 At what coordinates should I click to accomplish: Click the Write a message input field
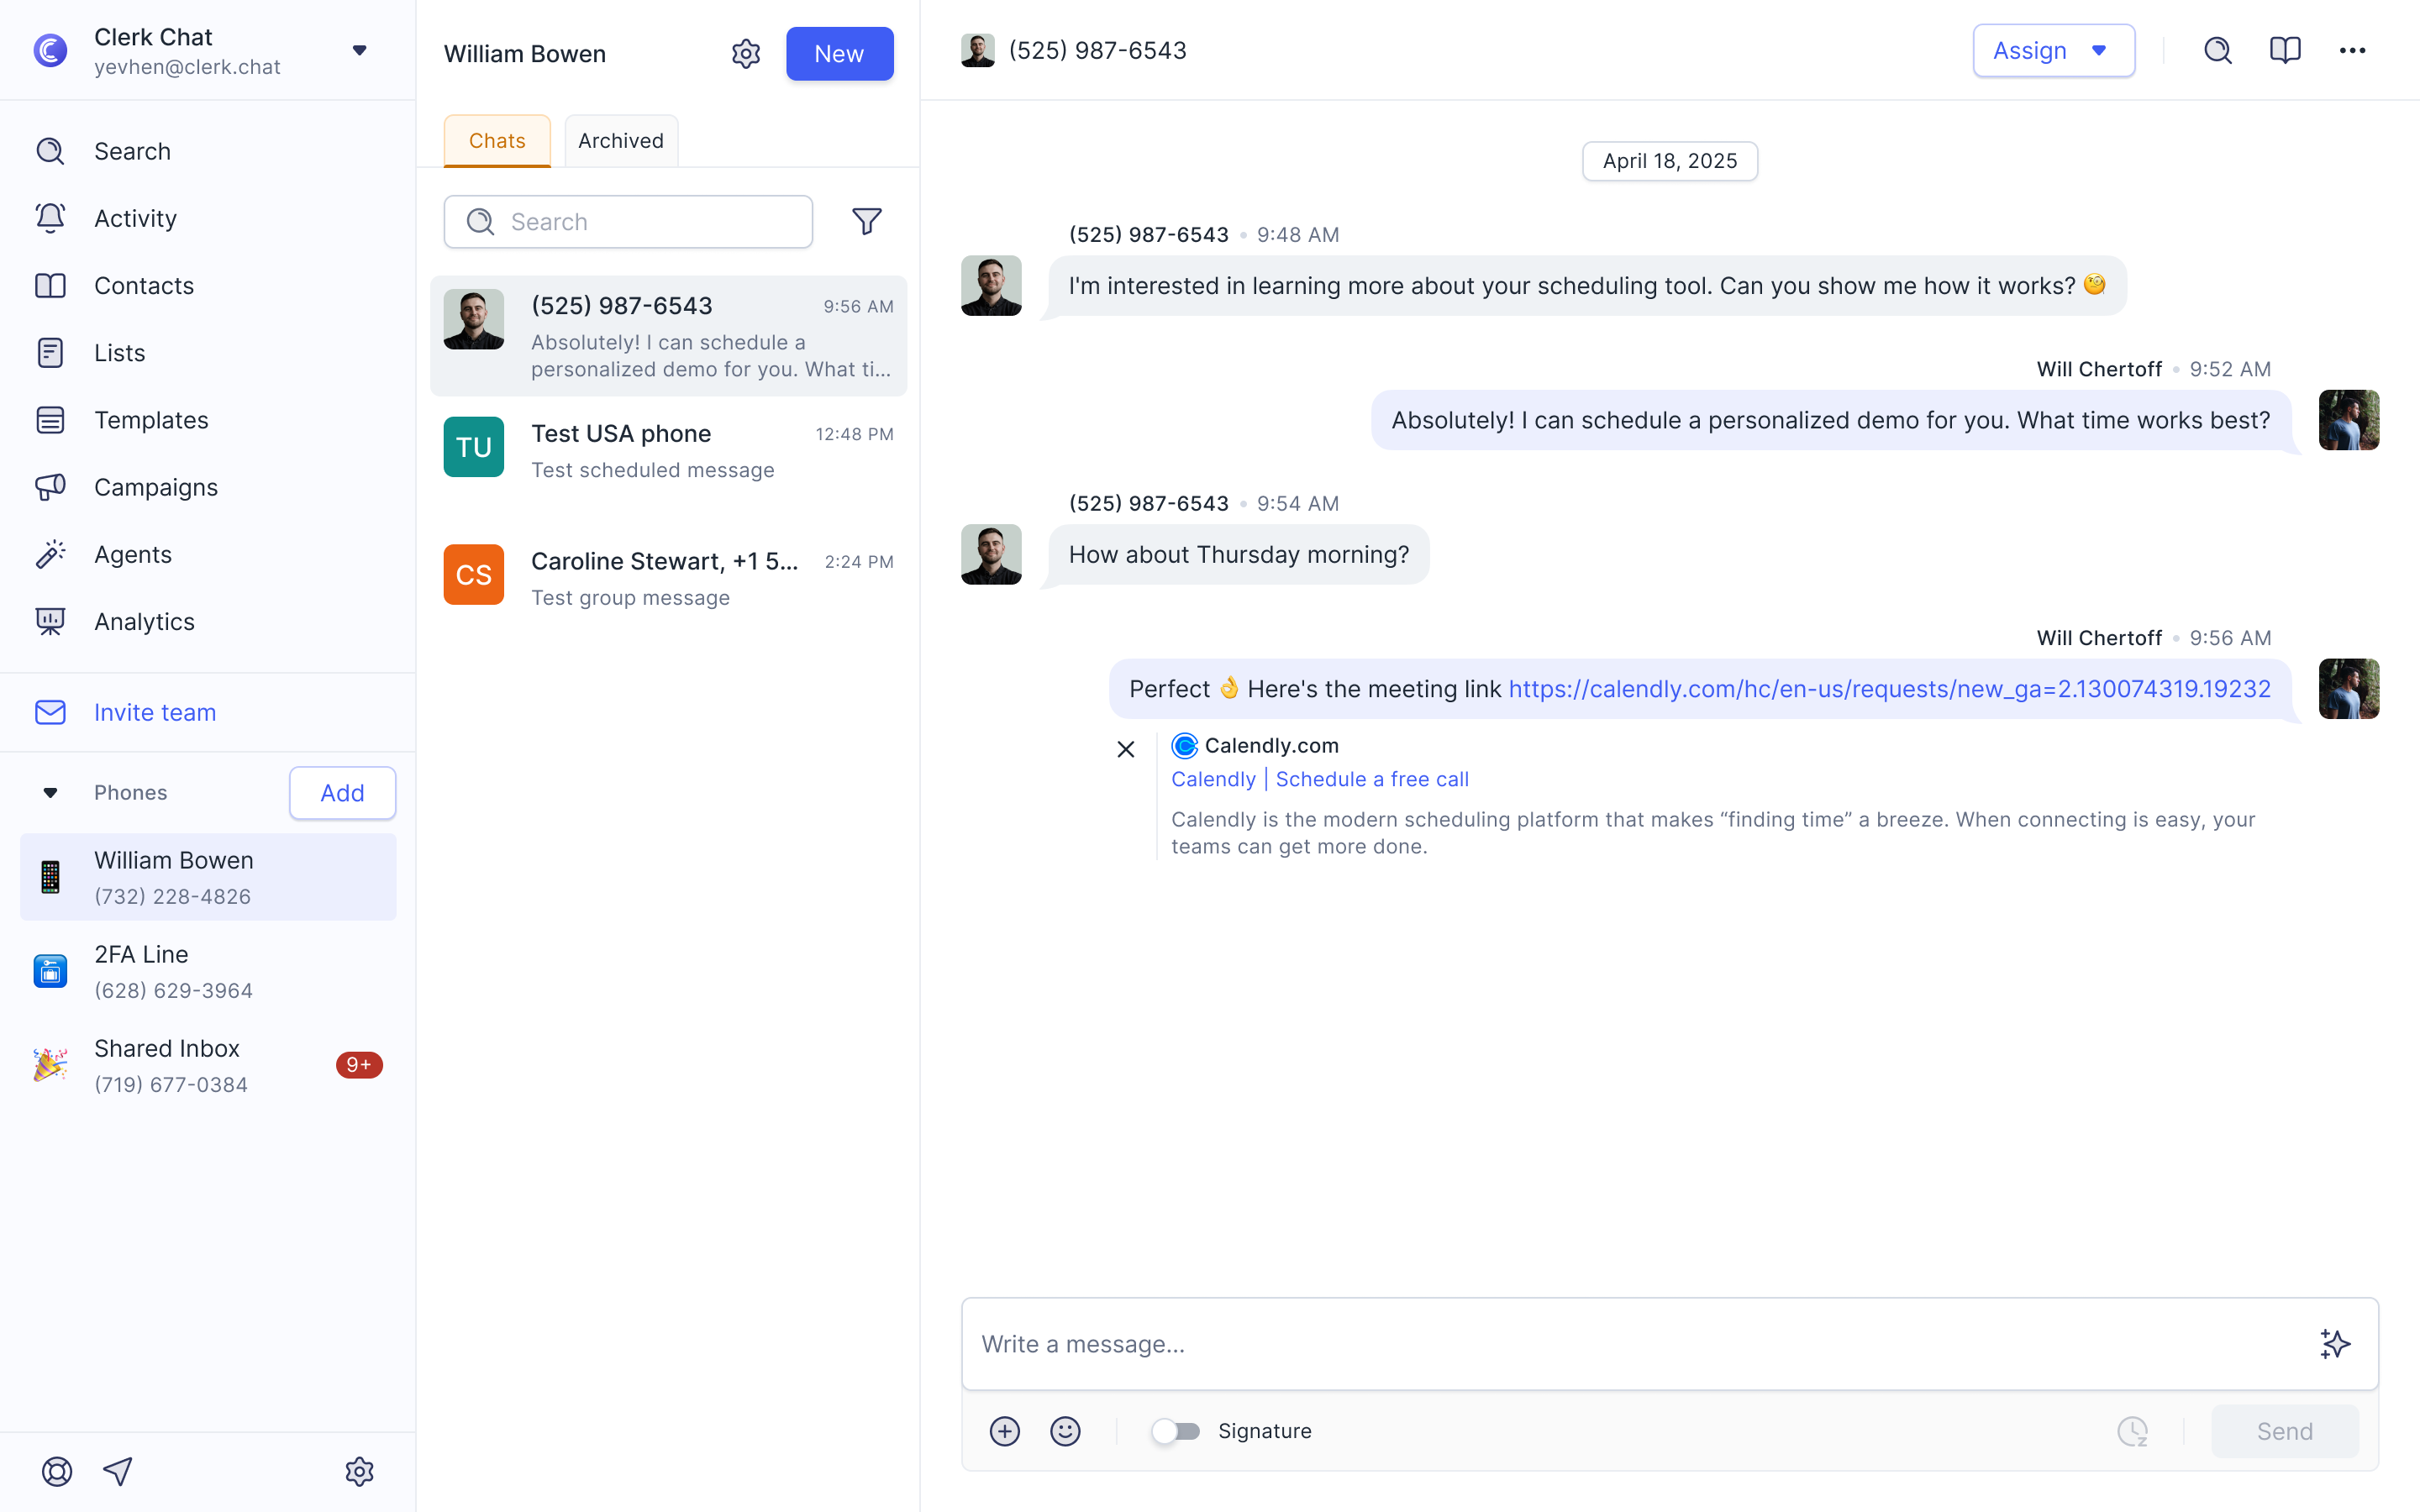pos(1640,1344)
